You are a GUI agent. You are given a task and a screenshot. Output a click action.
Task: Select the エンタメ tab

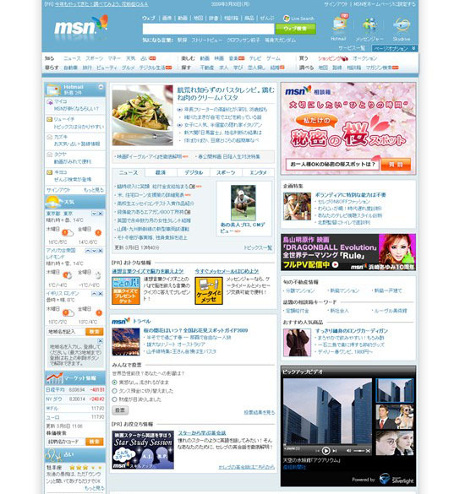pyautogui.click(x=259, y=172)
